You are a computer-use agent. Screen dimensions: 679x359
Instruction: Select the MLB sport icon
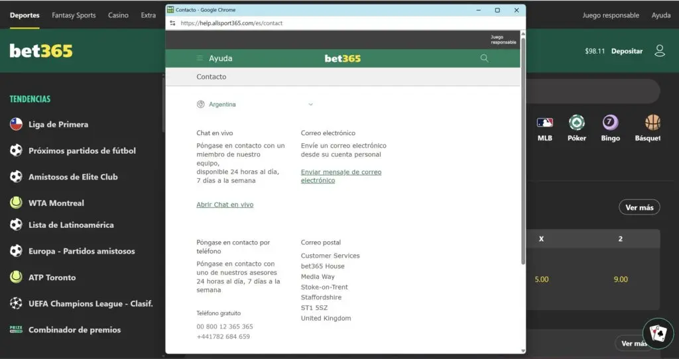[x=545, y=123]
